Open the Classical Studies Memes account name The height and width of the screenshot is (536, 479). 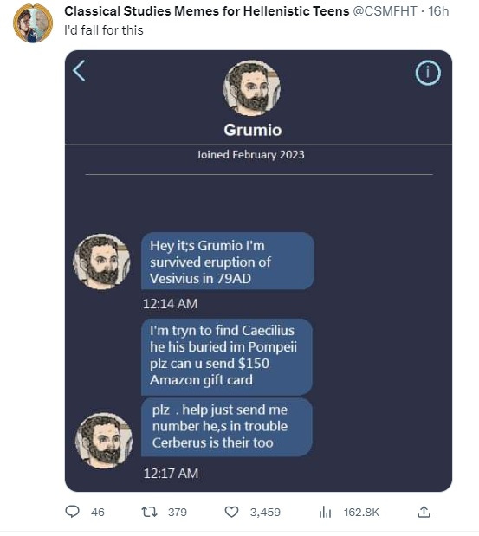[x=207, y=11]
